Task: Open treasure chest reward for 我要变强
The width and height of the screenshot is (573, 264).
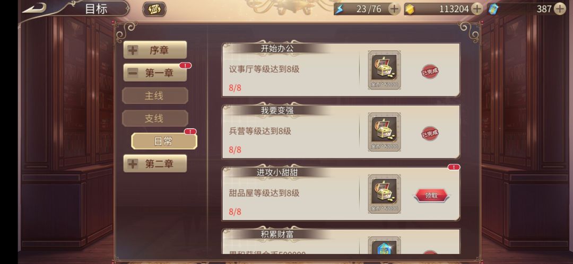Action: 384,132
